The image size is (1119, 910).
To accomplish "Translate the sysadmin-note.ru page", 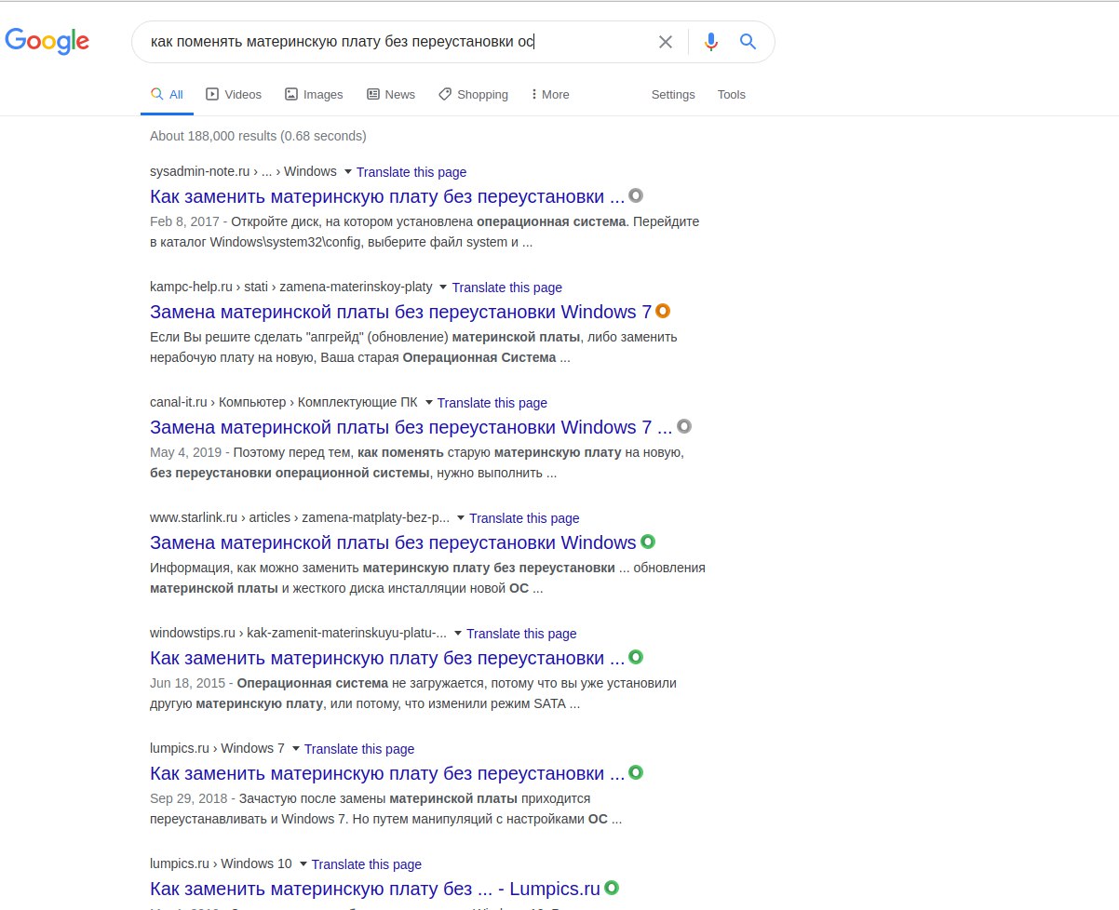I will (x=411, y=172).
